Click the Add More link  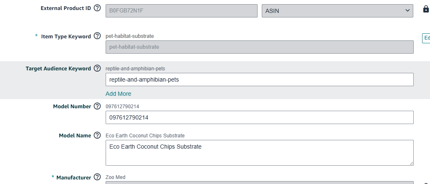coord(118,94)
